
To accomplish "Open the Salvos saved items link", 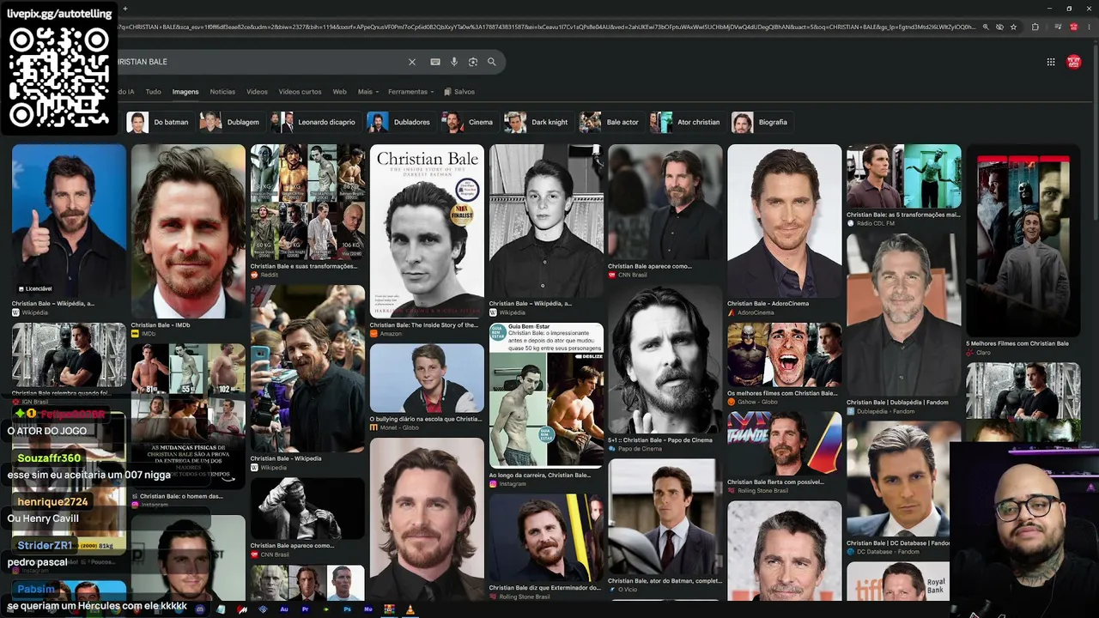I will [x=459, y=92].
